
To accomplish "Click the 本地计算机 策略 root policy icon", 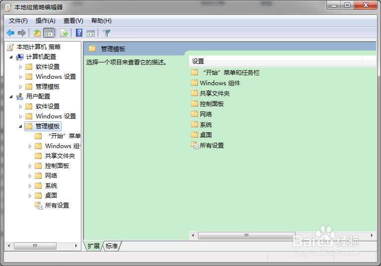I will click(10, 47).
